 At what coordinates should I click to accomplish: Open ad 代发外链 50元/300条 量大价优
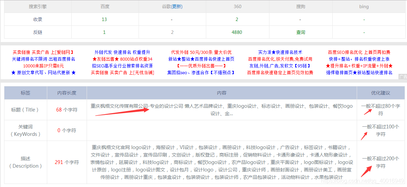point(201,52)
